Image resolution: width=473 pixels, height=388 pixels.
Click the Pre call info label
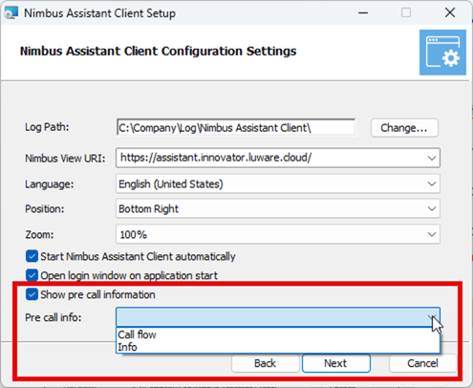[x=54, y=317]
